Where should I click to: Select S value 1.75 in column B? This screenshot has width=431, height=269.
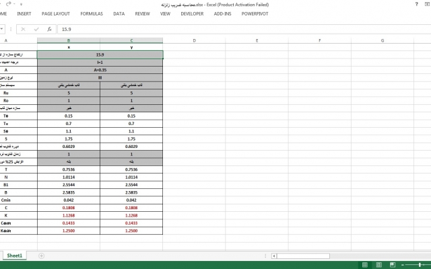point(69,139)
